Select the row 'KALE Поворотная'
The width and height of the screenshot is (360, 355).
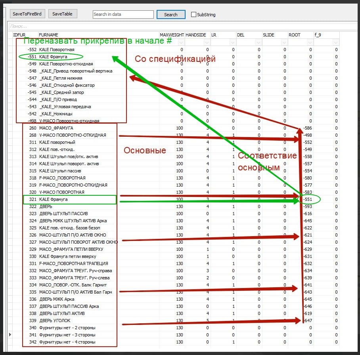pos(57,50)
